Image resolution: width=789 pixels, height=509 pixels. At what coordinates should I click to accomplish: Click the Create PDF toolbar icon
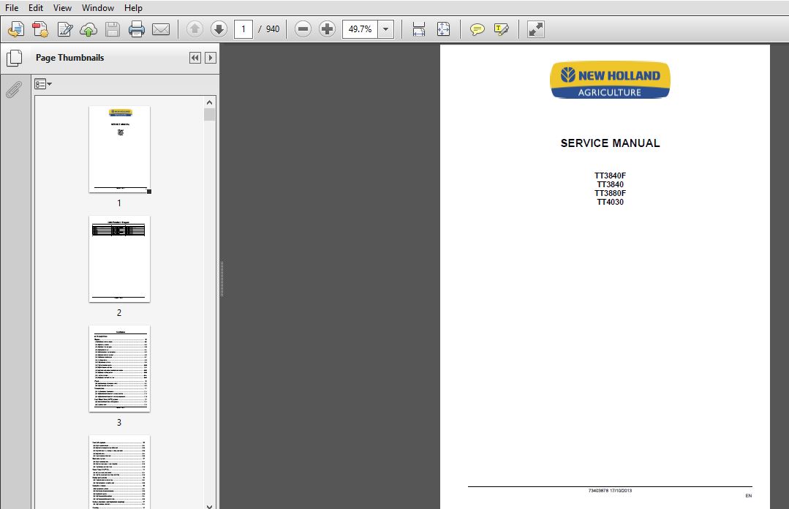point(40,29)
